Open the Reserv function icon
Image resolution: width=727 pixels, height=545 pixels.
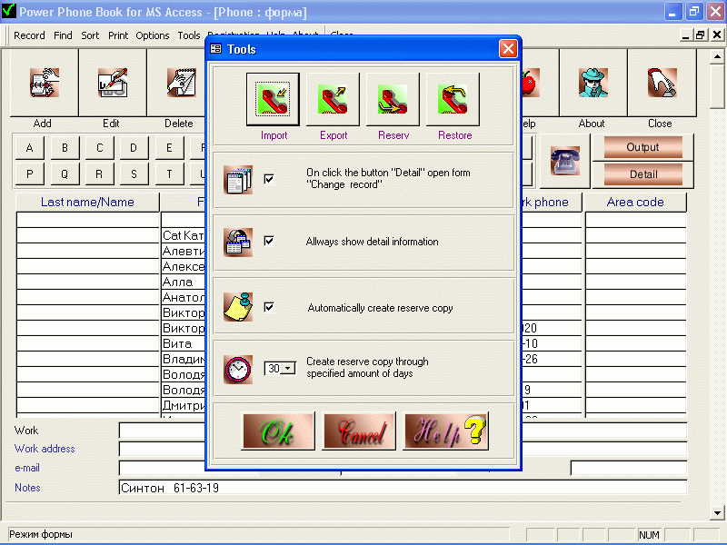pos(392,100)
